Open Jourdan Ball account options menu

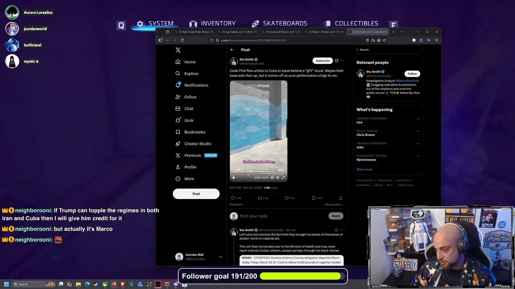point(220,257)
